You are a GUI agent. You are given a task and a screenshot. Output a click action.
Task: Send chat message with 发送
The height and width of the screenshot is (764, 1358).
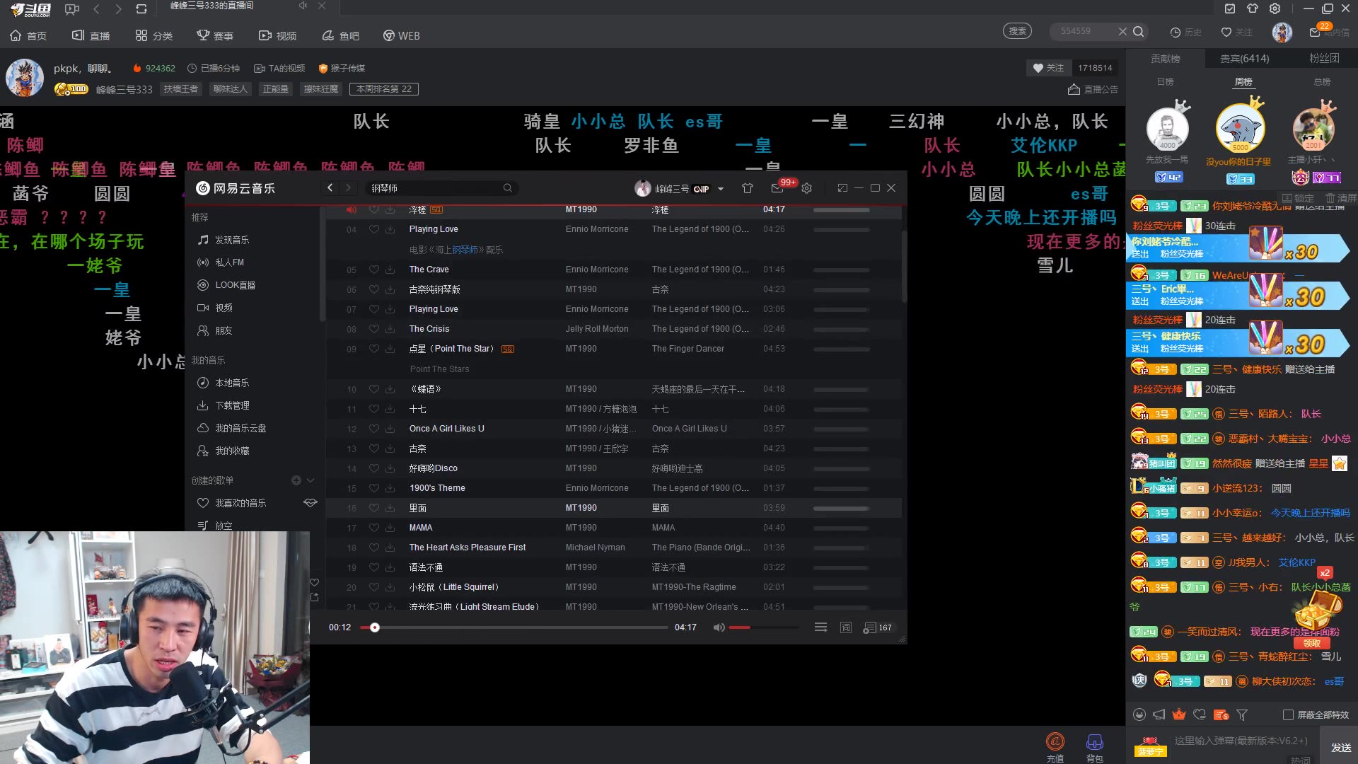click(x=1341, y=748)
